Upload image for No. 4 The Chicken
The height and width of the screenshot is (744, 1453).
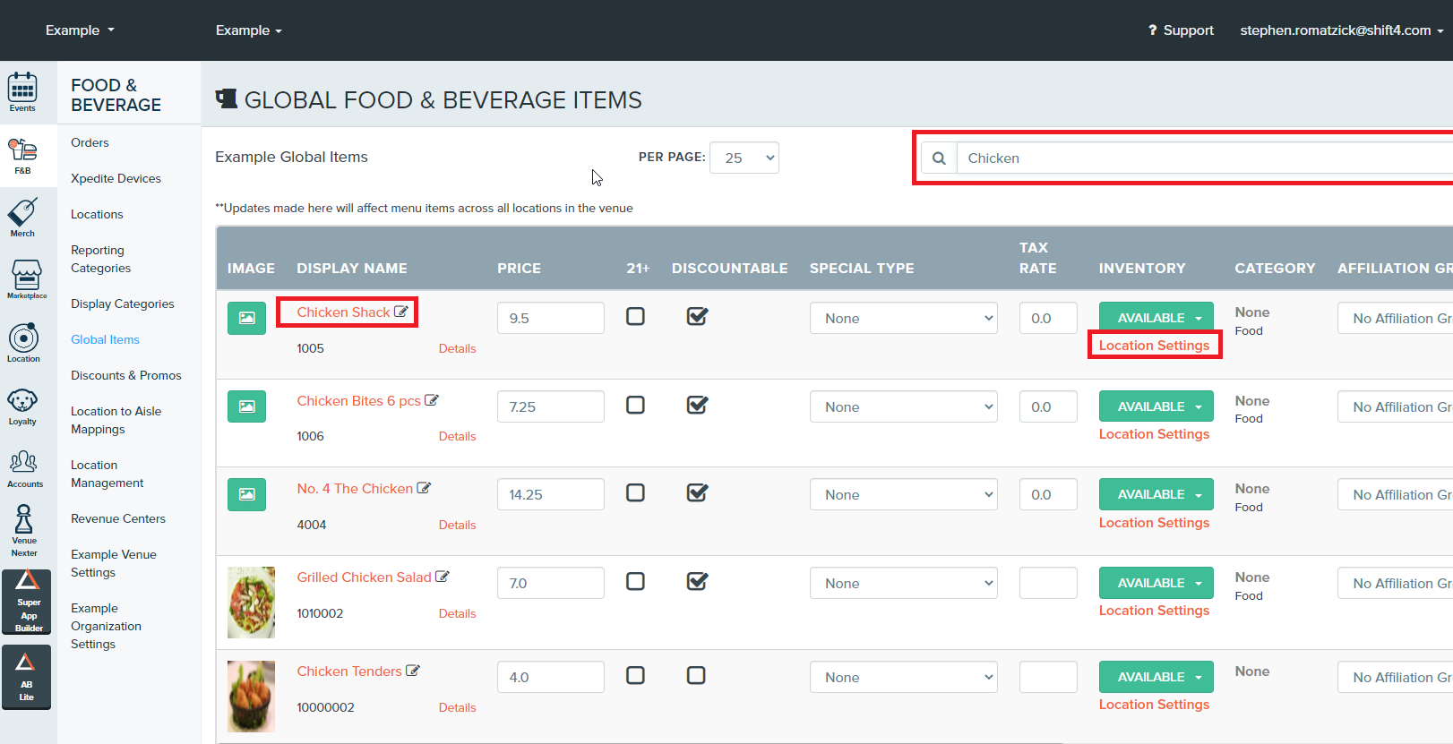246,494
